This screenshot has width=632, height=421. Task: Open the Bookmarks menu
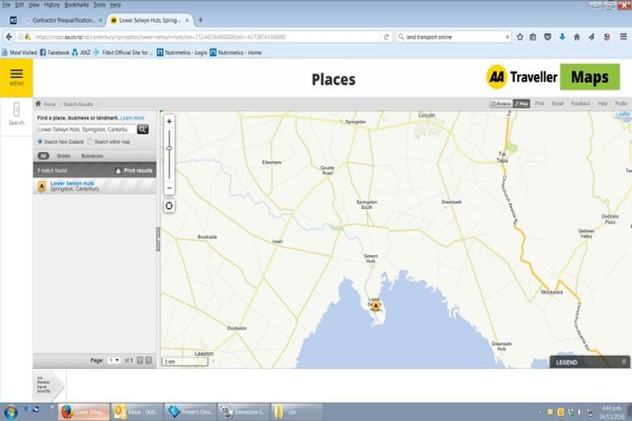pos(75,5)
